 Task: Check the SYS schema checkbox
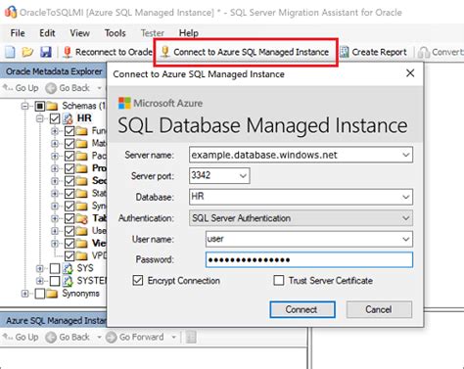pyautogui.click(x=55, y=268)
